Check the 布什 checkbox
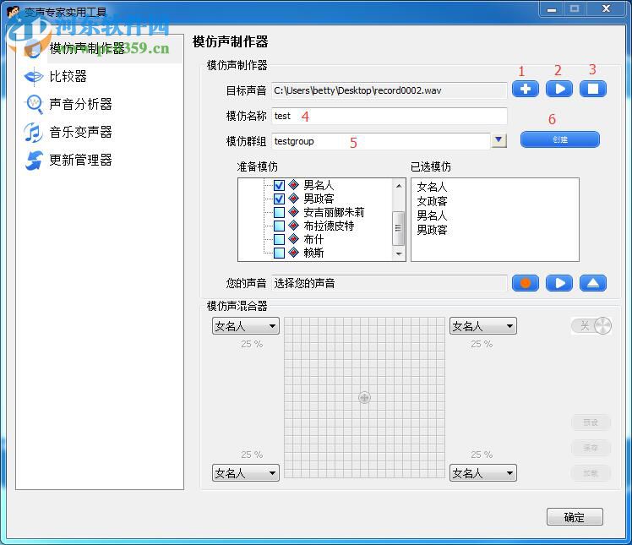 279,239
